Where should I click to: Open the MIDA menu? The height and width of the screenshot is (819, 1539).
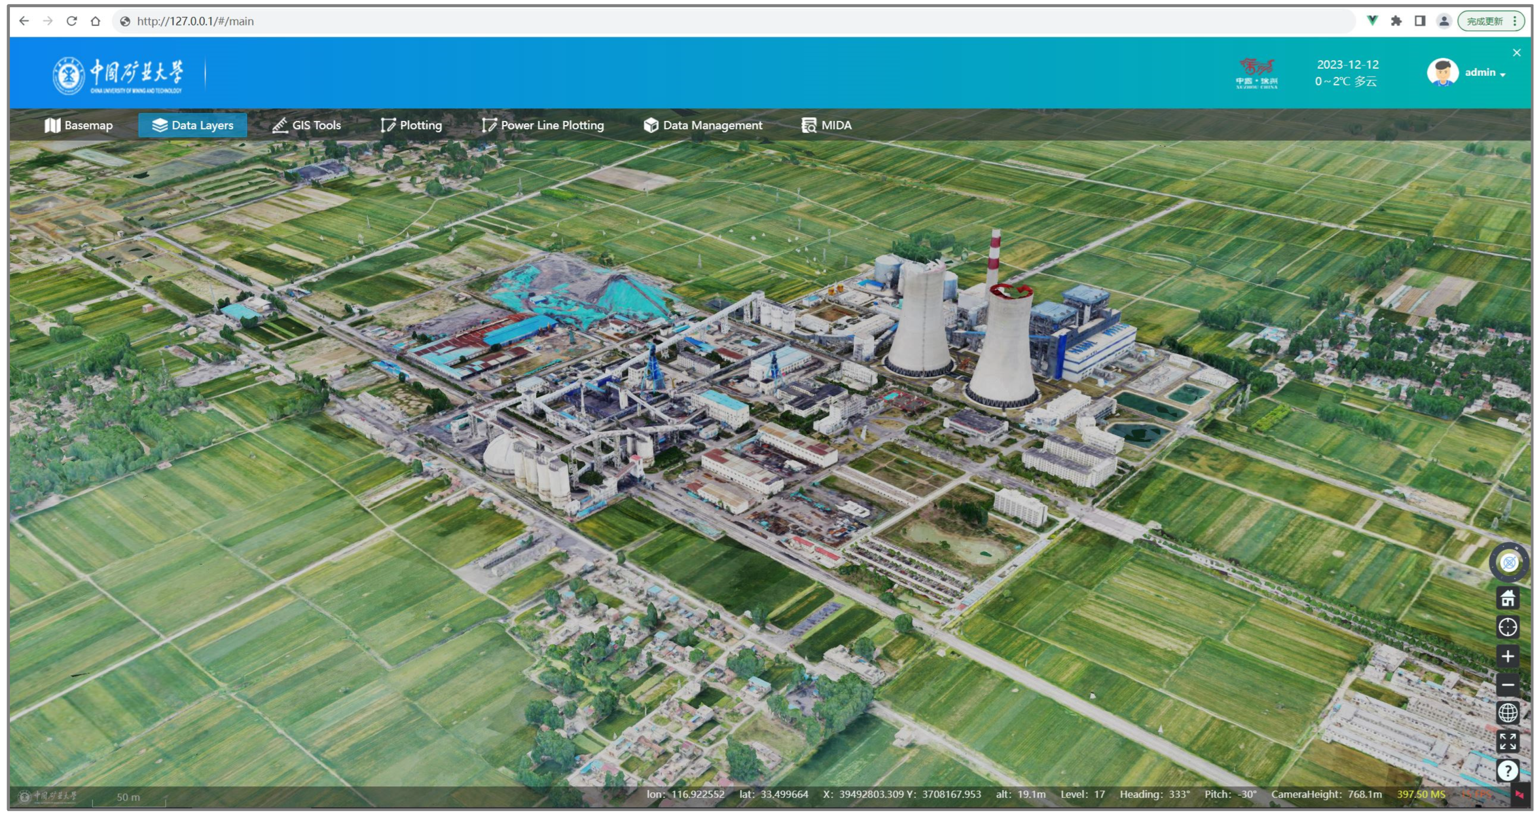coord(827,126)
